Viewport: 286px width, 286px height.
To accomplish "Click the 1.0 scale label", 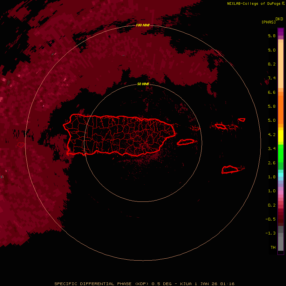I will pyautogui.click(x=272, y=191).
